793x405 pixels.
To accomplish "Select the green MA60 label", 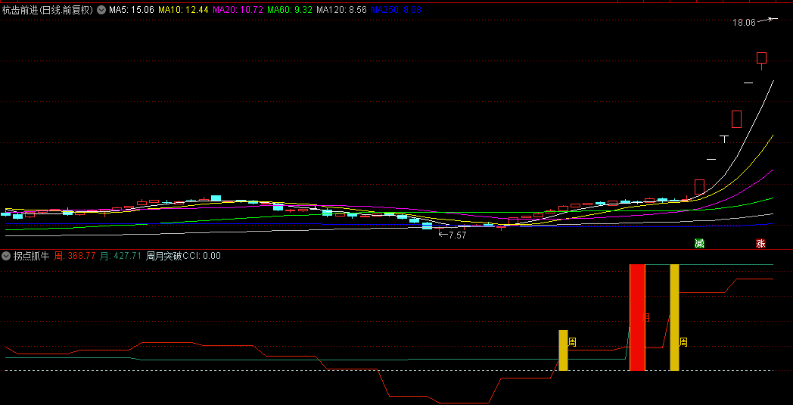I will (x=290, y=10).
